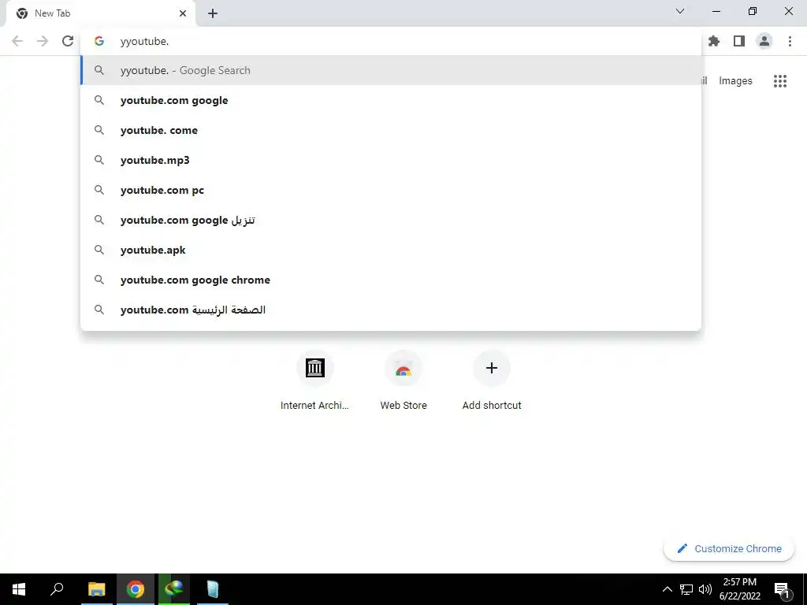This screenshot has height=605, width=807.
Task: Open a new tab with plus button
Action: pyautogui.click(x=213, y=14)
